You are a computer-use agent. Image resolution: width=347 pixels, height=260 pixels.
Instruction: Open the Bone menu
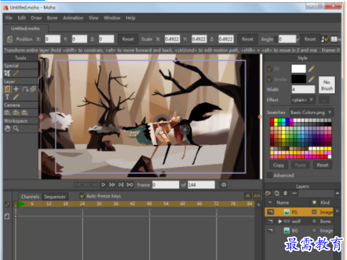coord(52,18)
